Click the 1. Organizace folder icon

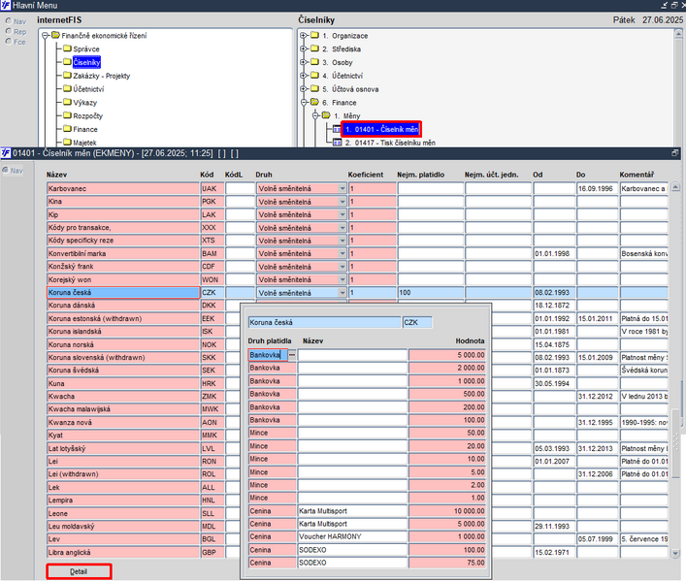315,35
